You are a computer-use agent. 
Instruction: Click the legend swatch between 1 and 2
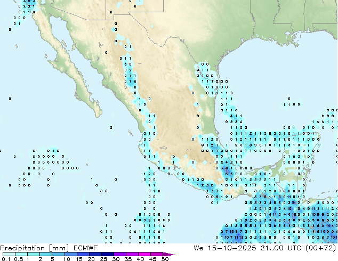[x=34, y=254]
